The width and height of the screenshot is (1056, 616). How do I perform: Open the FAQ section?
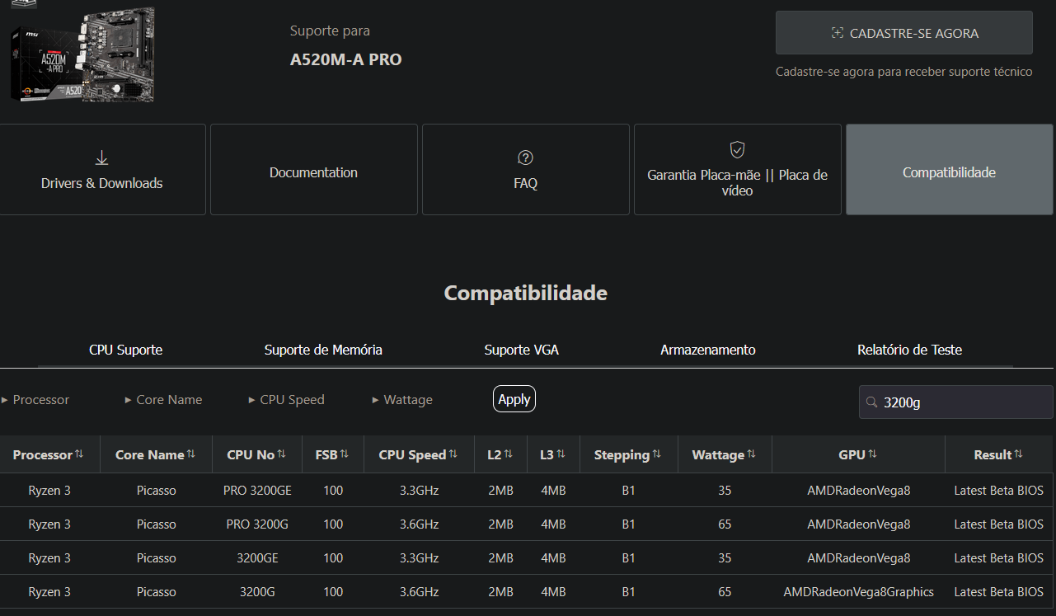point(526,170)
